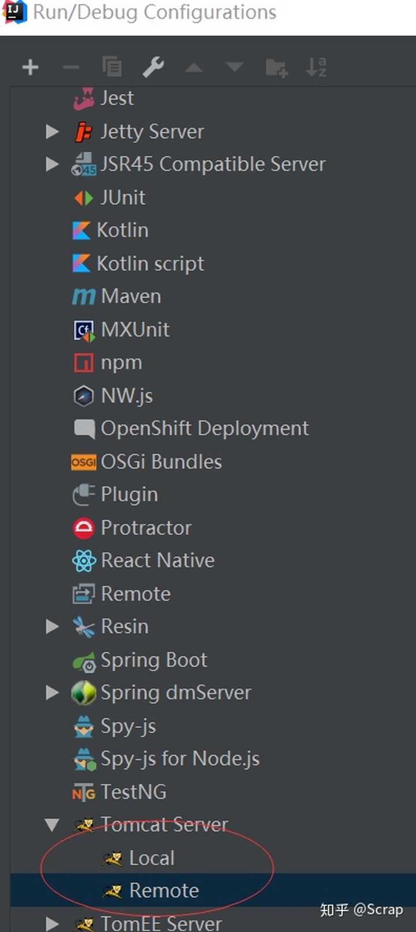Expand the Jetty Server node
Screen dimensions: 416x932
coord(52,132)
